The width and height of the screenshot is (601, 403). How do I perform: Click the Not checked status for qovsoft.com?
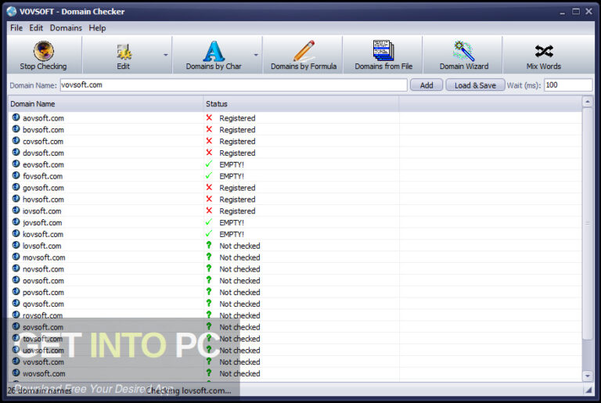(x=239, y=304)
